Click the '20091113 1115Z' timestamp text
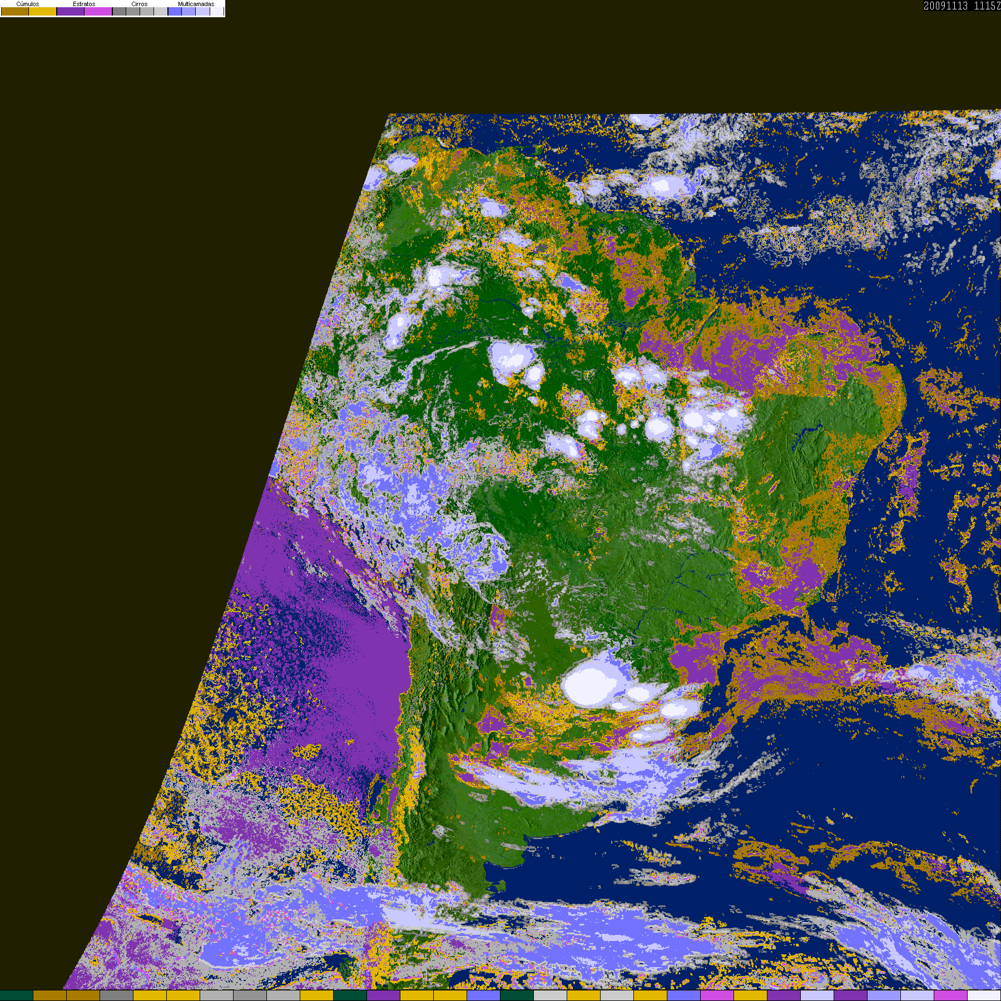This screenshot has height=1001, width=1001. 962,6
